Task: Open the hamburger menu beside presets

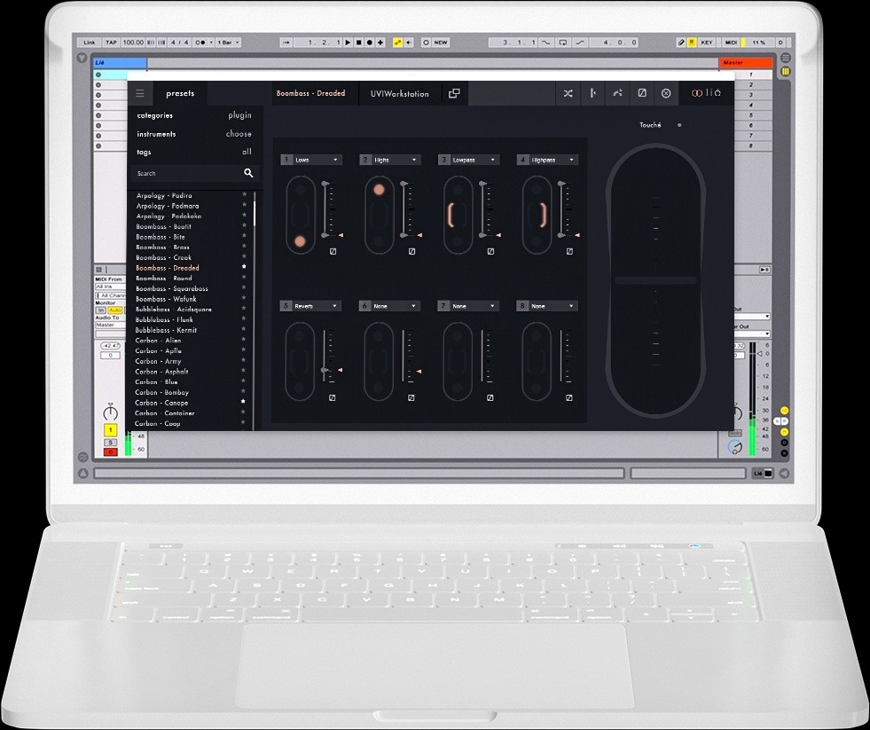Action: coord(140,93)
